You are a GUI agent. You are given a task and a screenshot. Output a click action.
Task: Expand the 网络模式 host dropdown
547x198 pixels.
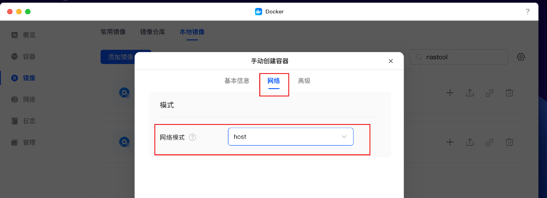pos(291,137)
